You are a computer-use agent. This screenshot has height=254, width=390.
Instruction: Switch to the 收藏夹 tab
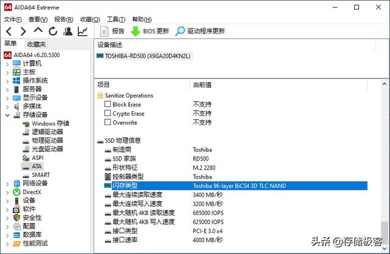(37, 44)
